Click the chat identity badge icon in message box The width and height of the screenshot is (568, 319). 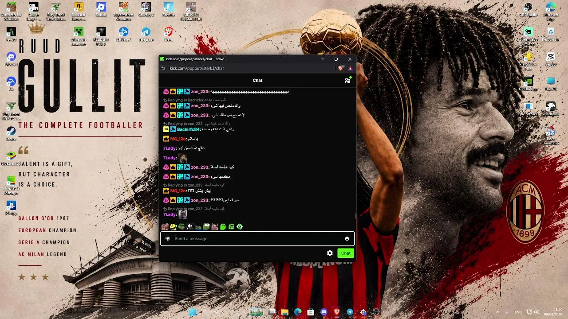click(168, 238)
